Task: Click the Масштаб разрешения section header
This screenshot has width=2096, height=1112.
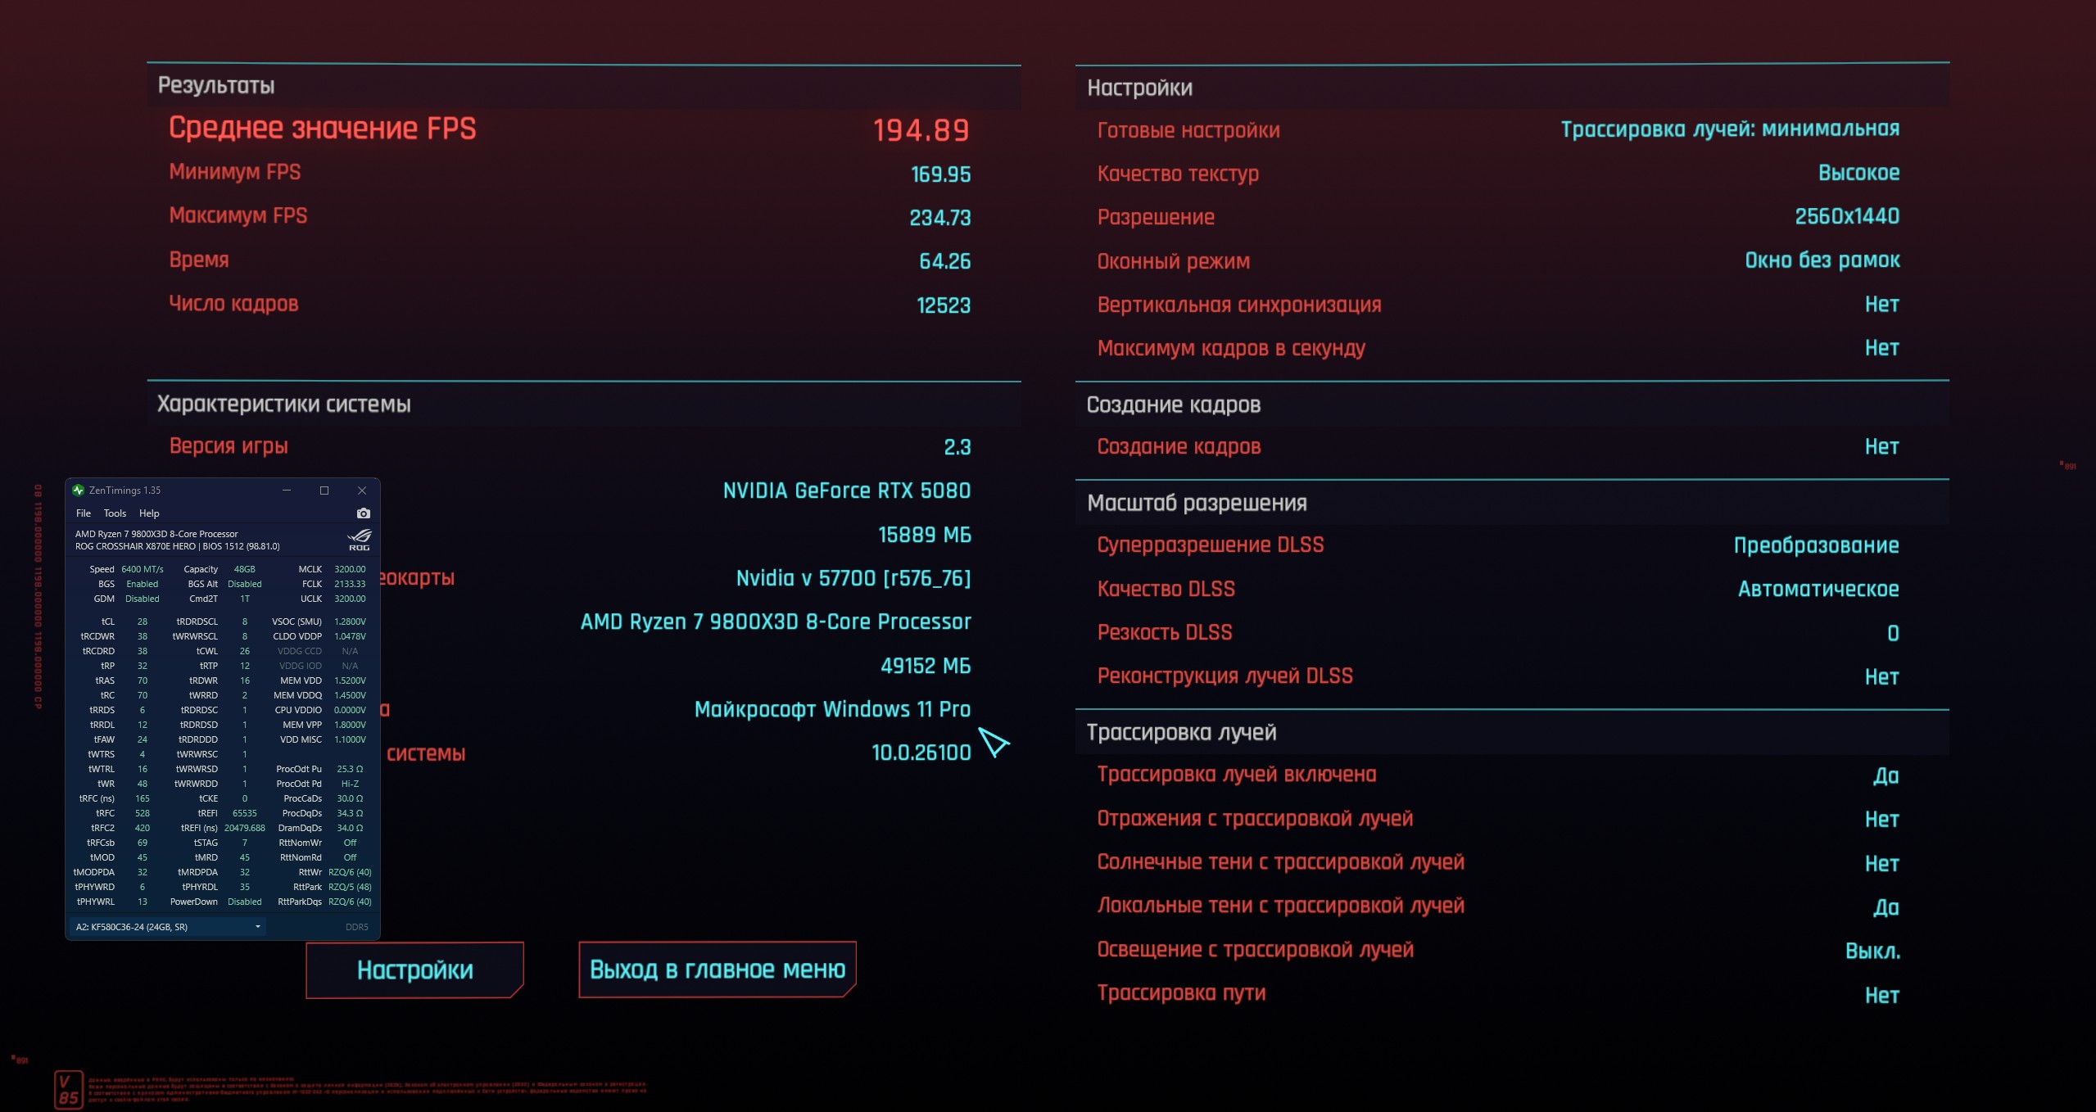Action: tap(1197, 503)
